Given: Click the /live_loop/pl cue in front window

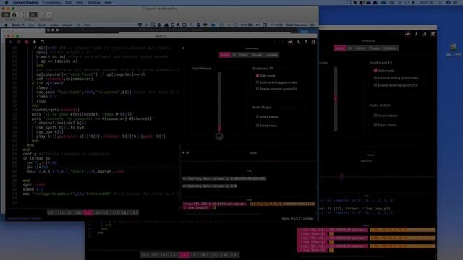Looking at the screenshot, I should click(x=196, y=207).
